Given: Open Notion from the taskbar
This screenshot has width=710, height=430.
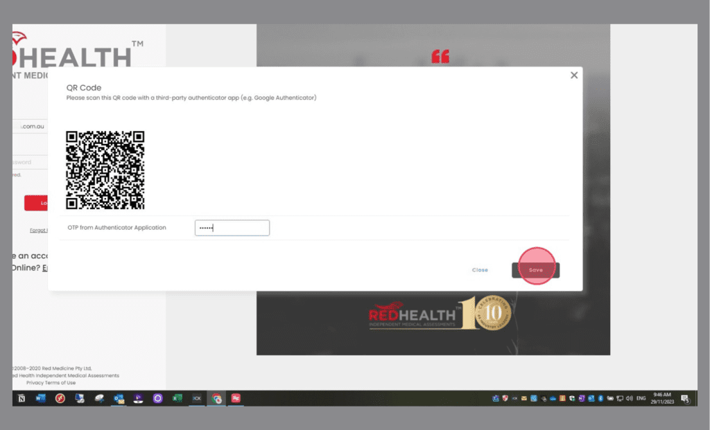Looking at the screenshot, I should (21, 399).
